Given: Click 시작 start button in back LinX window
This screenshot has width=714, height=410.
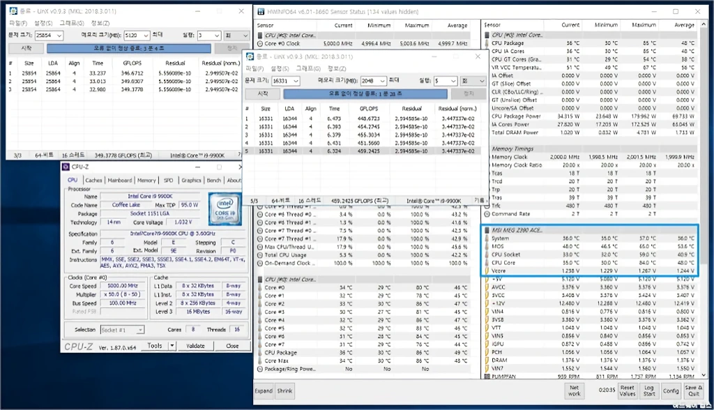Looking at the screenshot, I should pos(26,48).
